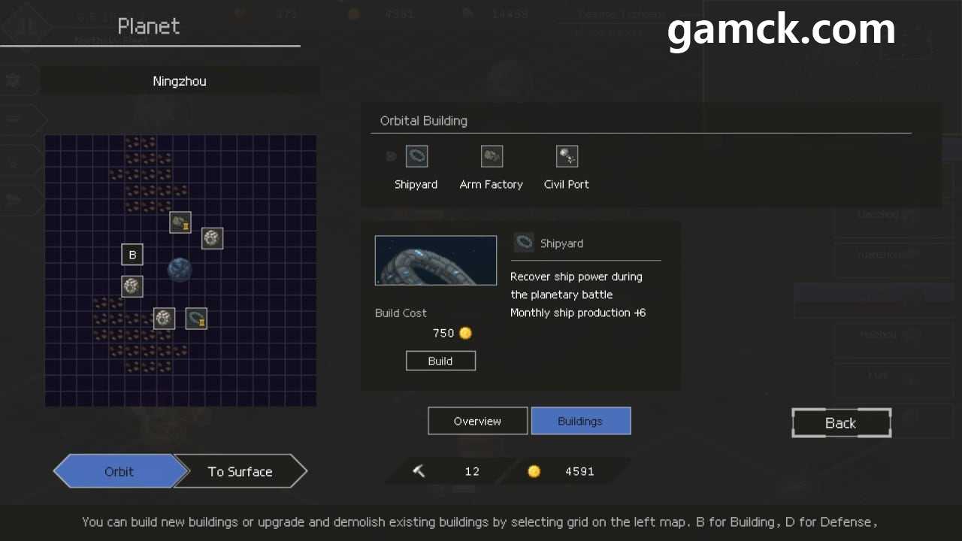The height and width of the screenshot is (541, 962).
Task: Click the Ningzhou planet name bar
Action: 180,81
